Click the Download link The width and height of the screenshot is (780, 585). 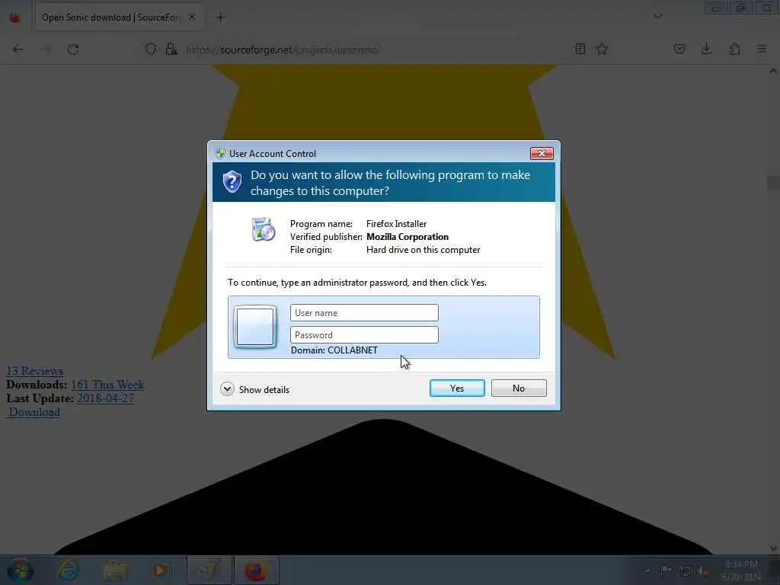(x=34, y=412)
